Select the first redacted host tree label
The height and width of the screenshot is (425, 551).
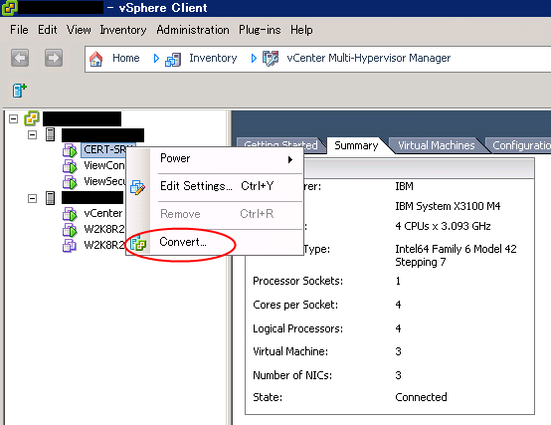pyautogui.click(x=102, y=135)
